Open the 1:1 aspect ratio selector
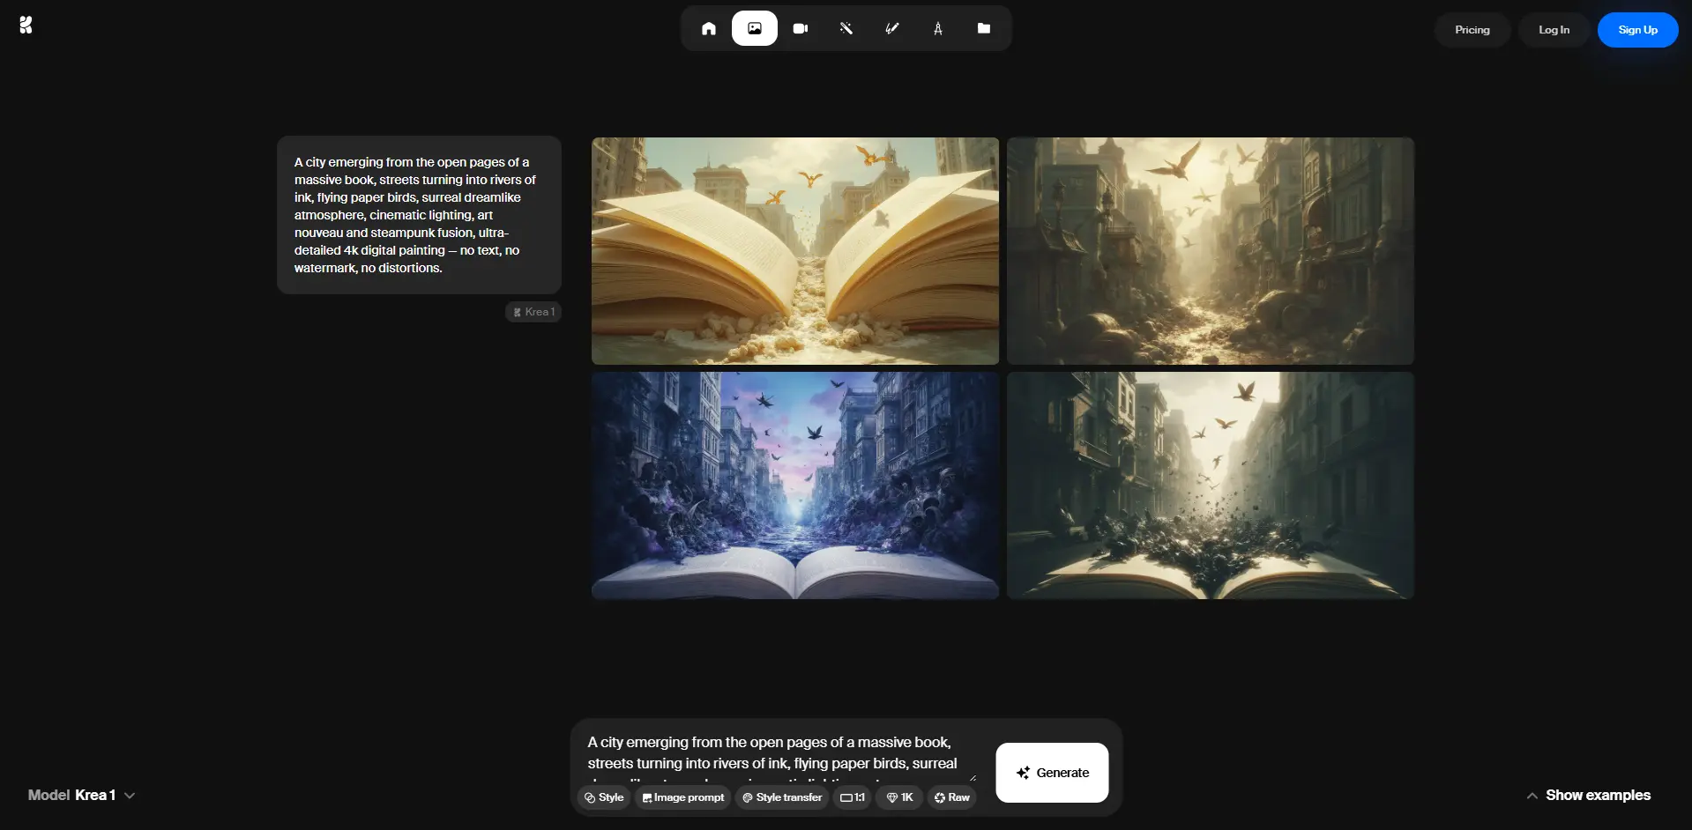 (851, 797)
